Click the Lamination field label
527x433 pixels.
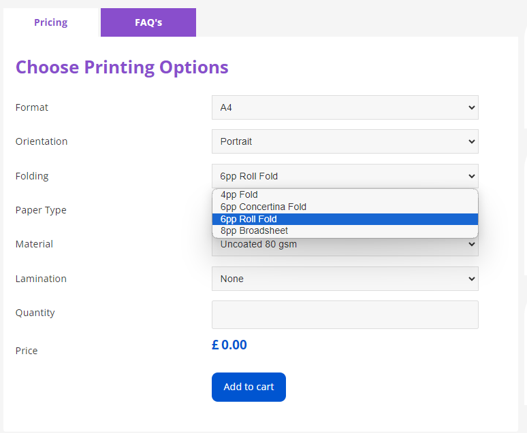(41, 279)
